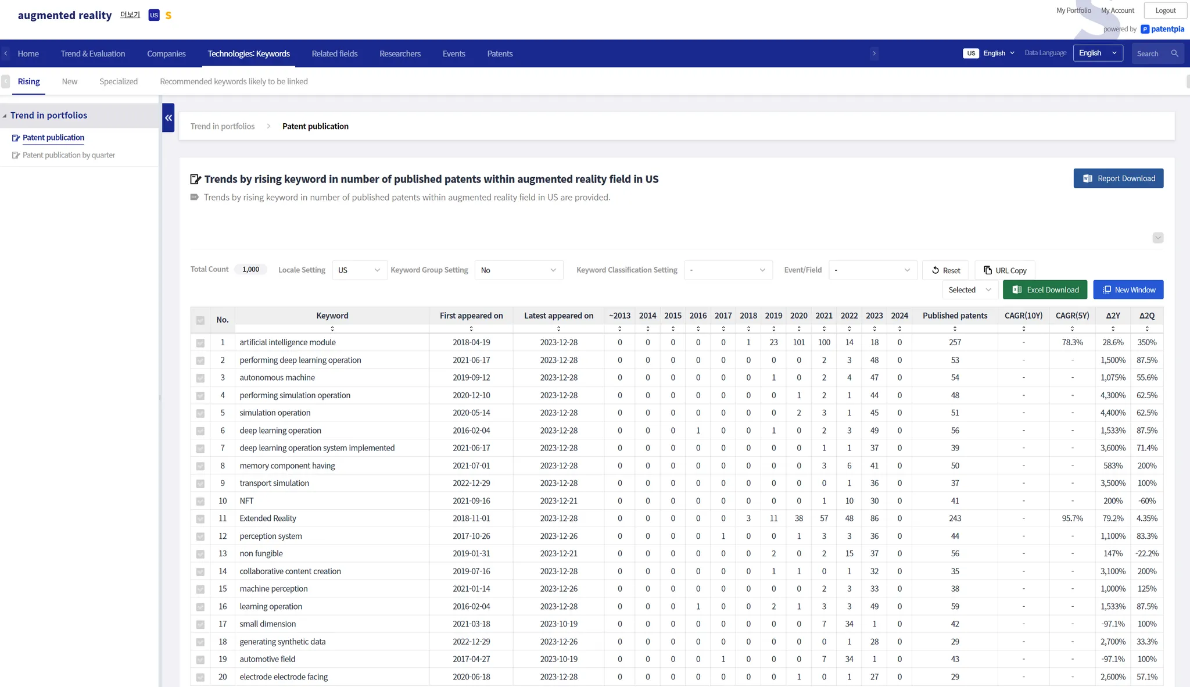Click the Report Download button

(x=1118, y=178)
